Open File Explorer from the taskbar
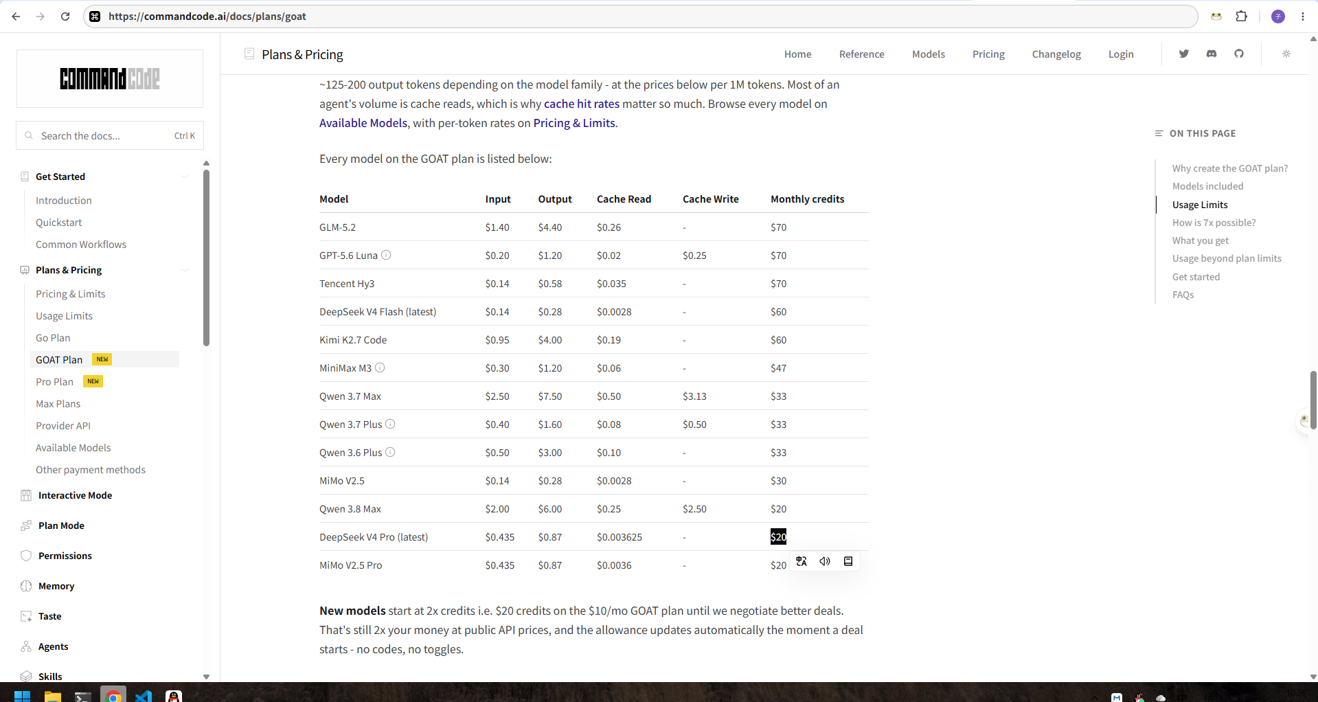This screenshot has width=1318, height=702. [53, 696]
